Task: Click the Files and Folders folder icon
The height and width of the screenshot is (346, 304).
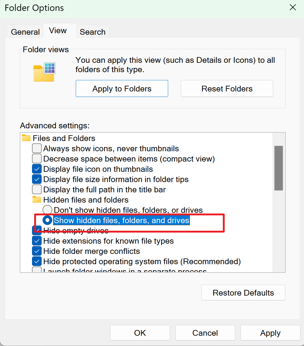Action: click(27, 138)
